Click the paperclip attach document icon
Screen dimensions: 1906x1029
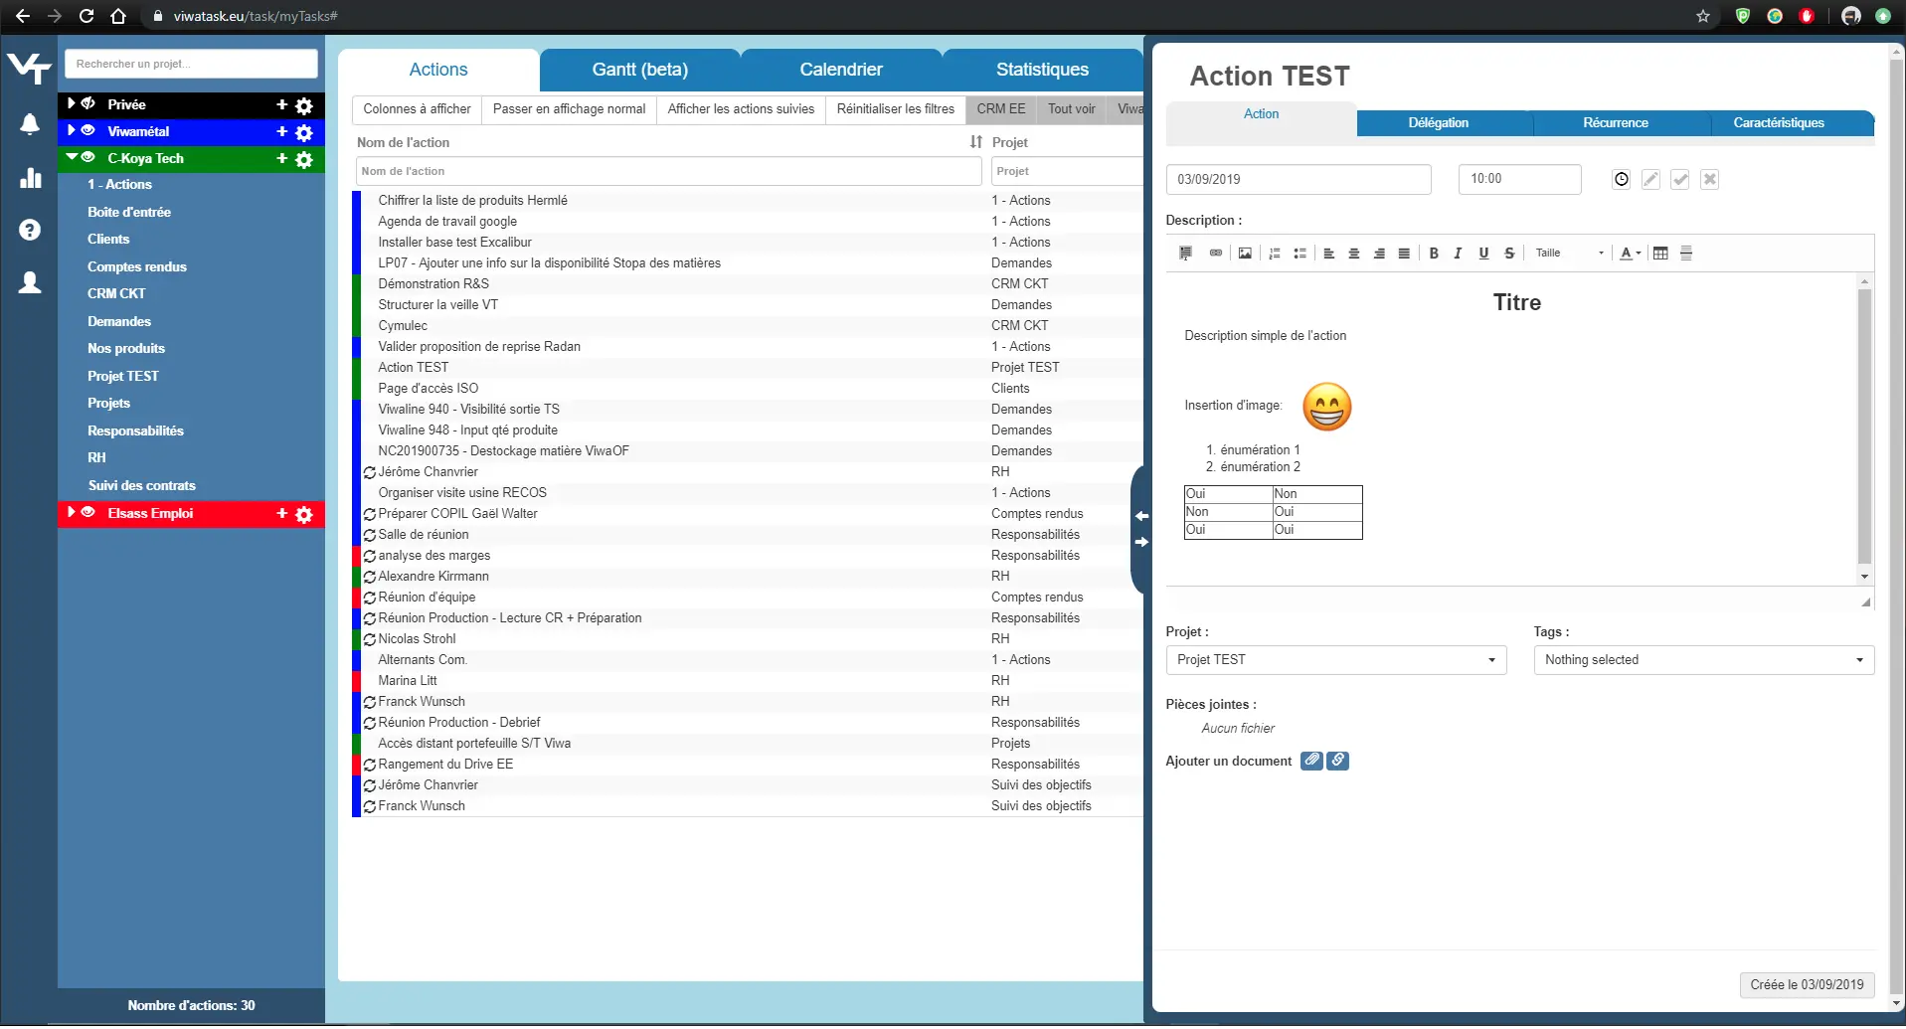1311,761
